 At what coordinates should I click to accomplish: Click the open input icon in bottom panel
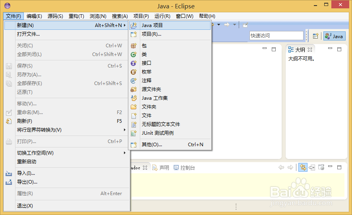point(312,167)
